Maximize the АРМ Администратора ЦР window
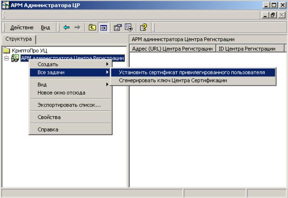 (274, 5)
